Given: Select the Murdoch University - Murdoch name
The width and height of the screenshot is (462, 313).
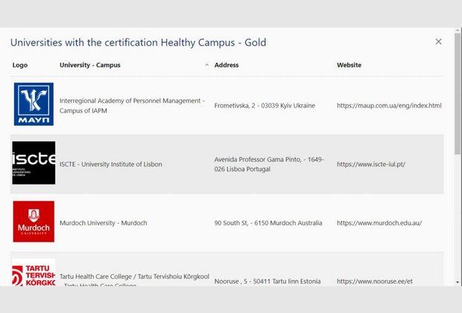Looking at the screenshot, I should click(x=103, y=223).
